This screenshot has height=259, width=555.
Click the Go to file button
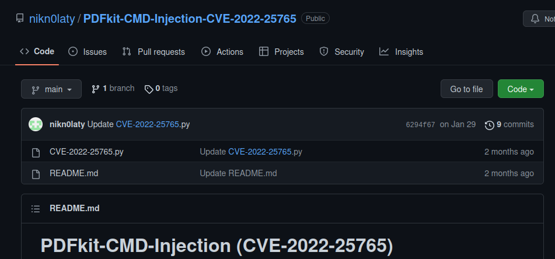tap(466, 89)
